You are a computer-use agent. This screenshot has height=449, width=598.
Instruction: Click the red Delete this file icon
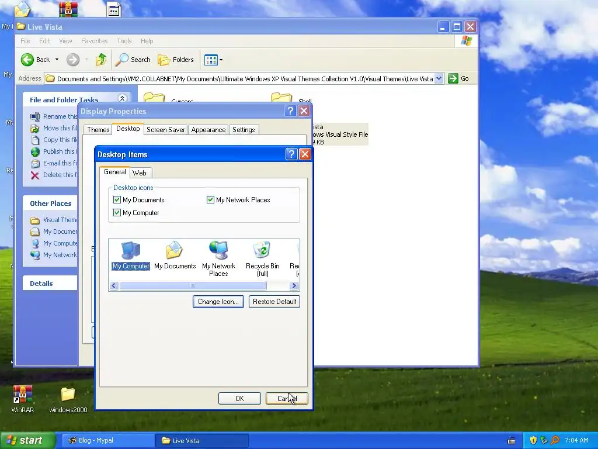[x=35, y=175]
